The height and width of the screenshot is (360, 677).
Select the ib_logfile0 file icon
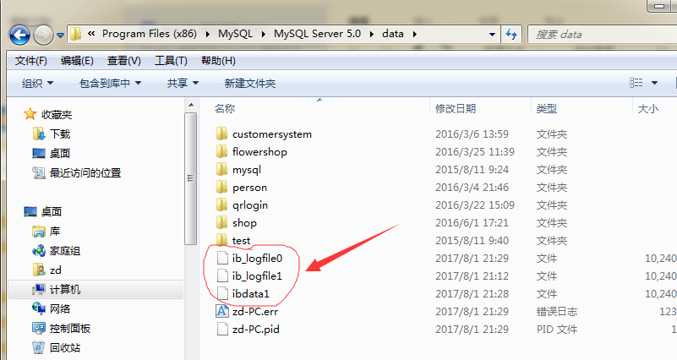[222, 258]
